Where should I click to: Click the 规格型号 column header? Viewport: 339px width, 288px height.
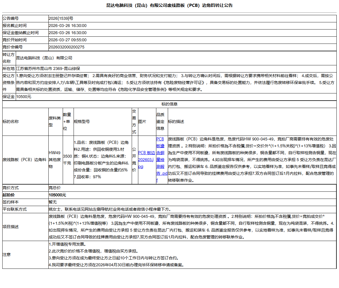(x=82, y=122)
